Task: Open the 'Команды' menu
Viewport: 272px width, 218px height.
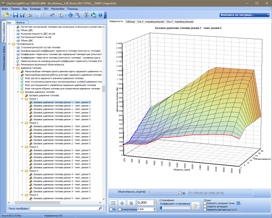Action: tap(35, 9)
